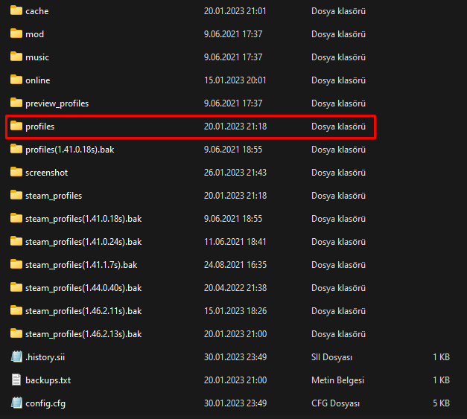Screen dimensions: 467x419
Task: Select the folder name 'mod'
Action: click(34, 34)
